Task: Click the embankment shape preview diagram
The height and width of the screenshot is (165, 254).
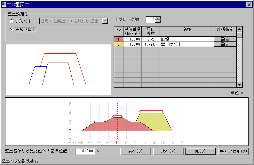Action: coord(58,70)
